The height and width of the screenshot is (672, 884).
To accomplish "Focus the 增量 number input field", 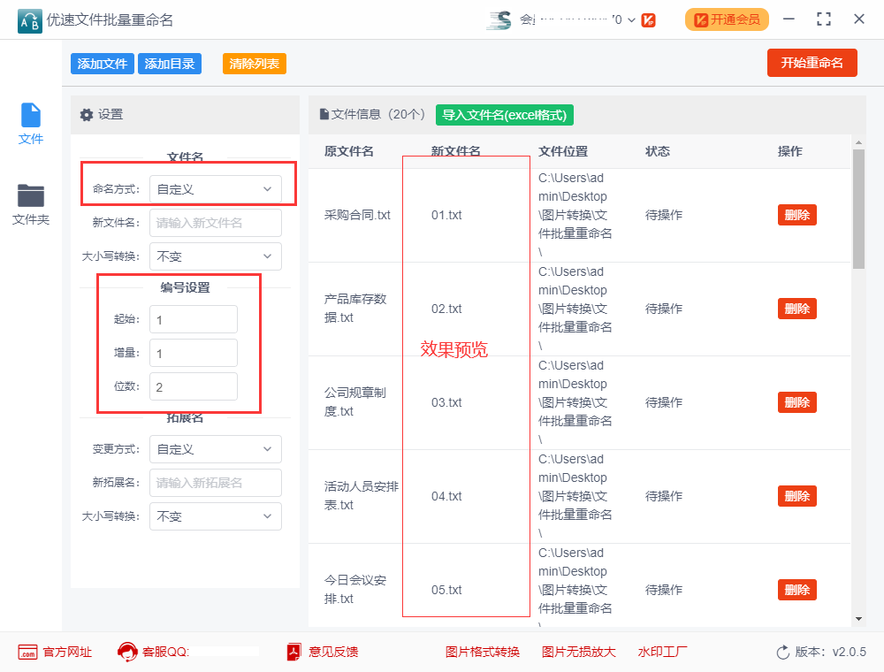I will (194, 353).
